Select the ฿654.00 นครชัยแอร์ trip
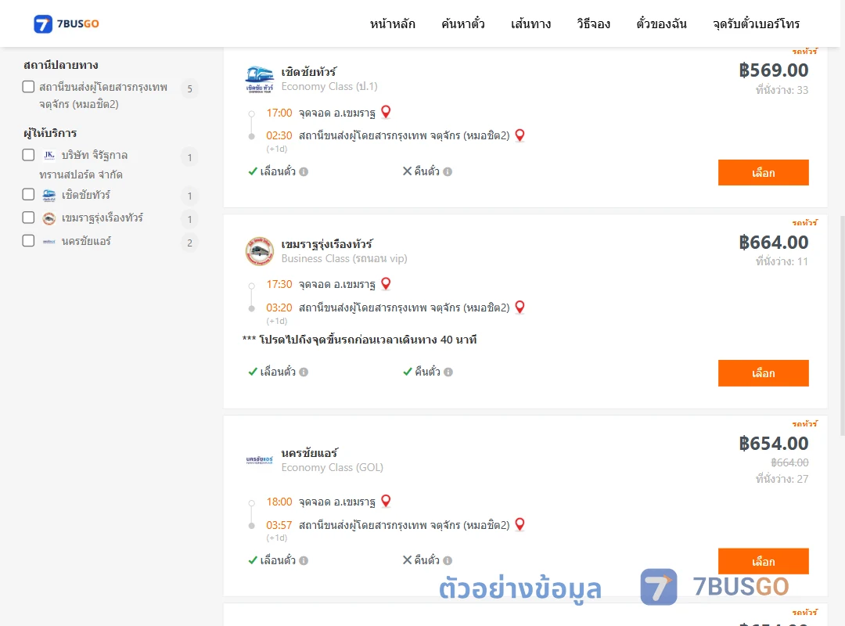This screenshot has height=626, width=845. coord(763,561)
